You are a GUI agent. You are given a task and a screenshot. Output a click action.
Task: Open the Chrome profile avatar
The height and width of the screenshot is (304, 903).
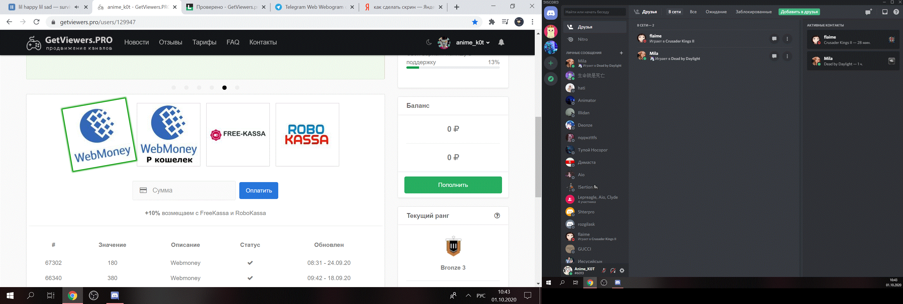click(519, 22)
